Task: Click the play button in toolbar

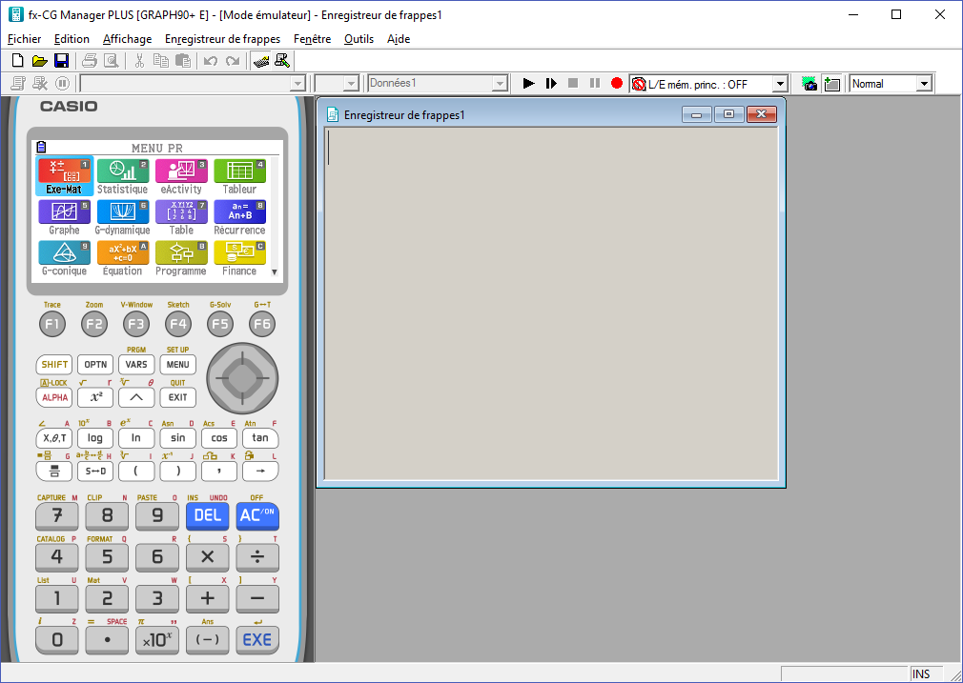Action: pos(528,83)
